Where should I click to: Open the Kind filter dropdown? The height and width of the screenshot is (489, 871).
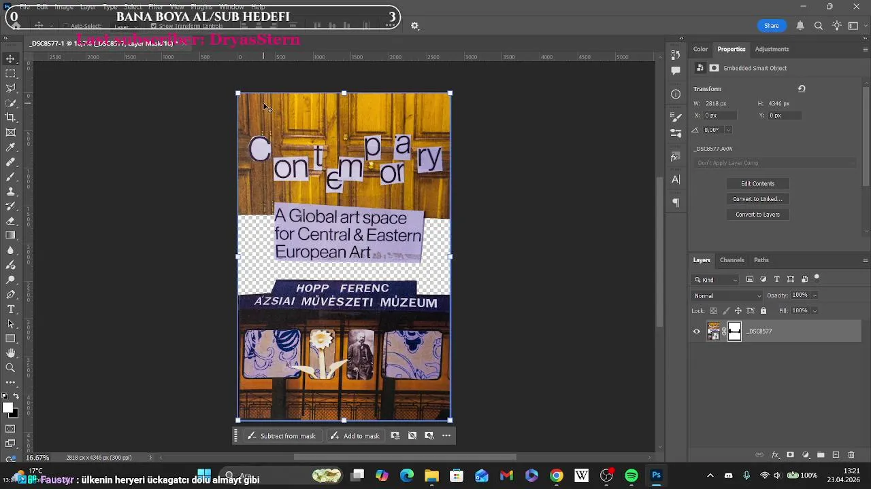[716, 280]
